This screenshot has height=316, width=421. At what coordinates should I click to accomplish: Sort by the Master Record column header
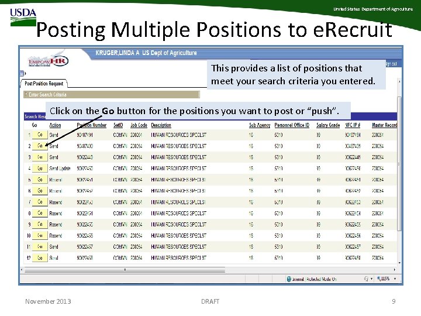(384, 125)
